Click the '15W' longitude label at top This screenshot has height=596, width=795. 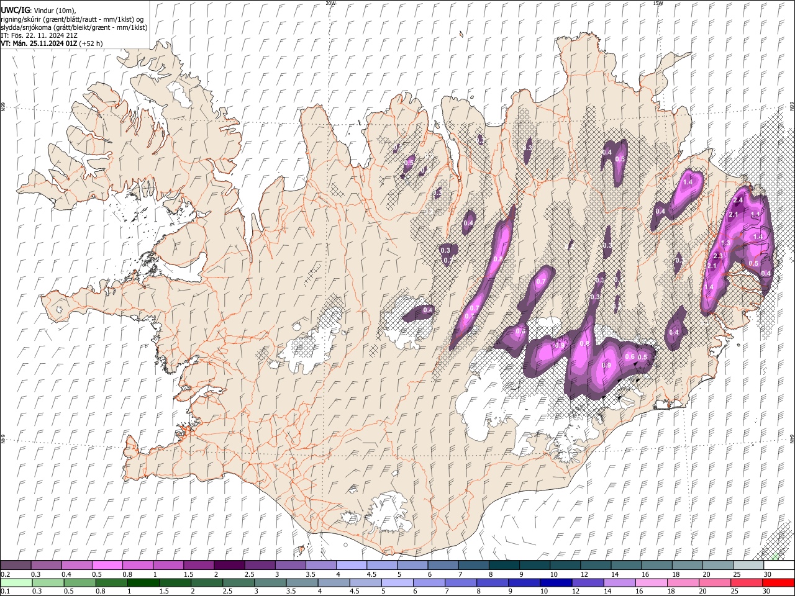(x=658, y=3)
